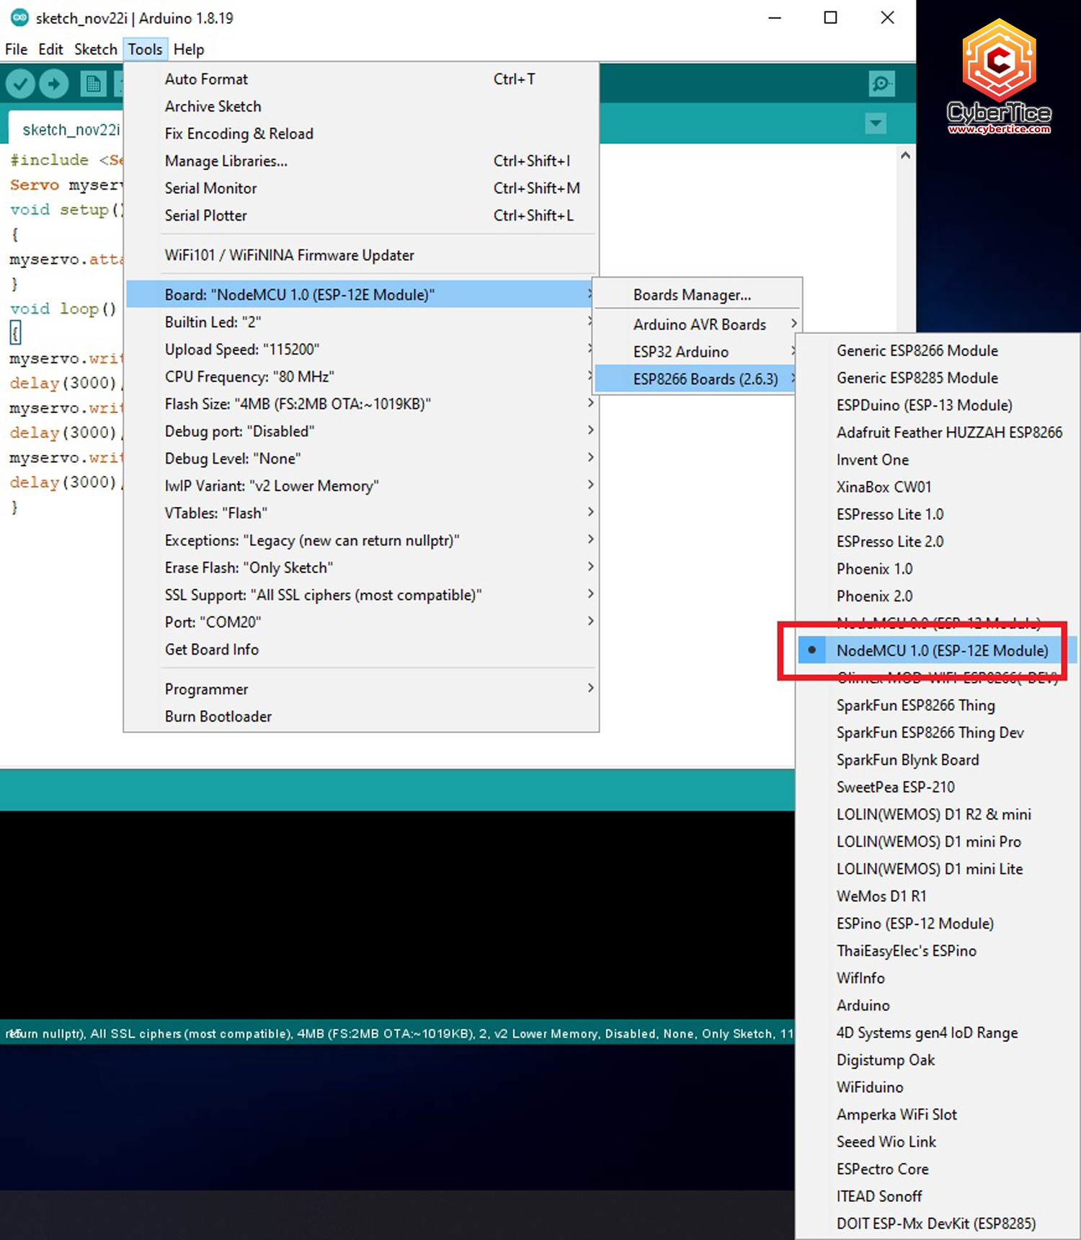The height and width of the screenshot is (1240, 1081).
Task: Click Get Board Info
Action: [x=211, y=650]
